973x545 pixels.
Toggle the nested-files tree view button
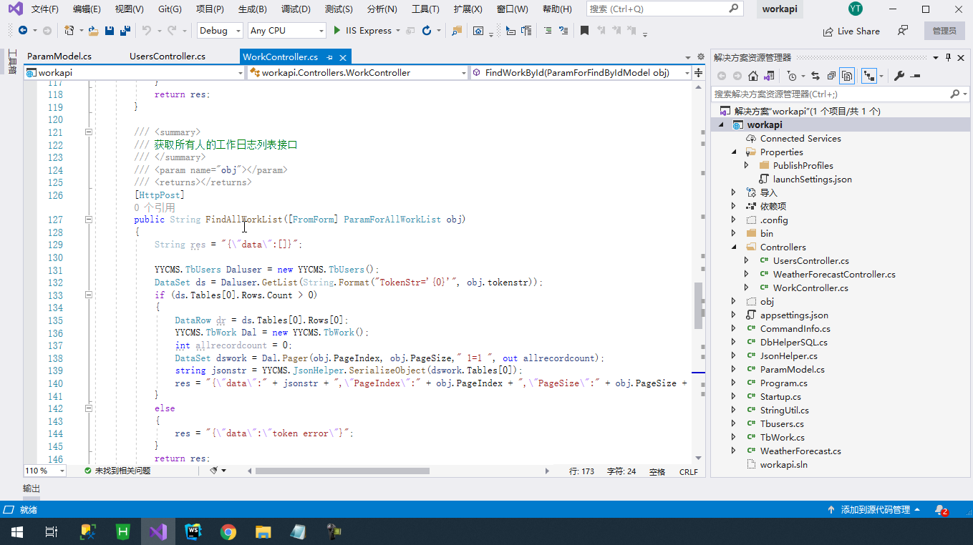868,76
